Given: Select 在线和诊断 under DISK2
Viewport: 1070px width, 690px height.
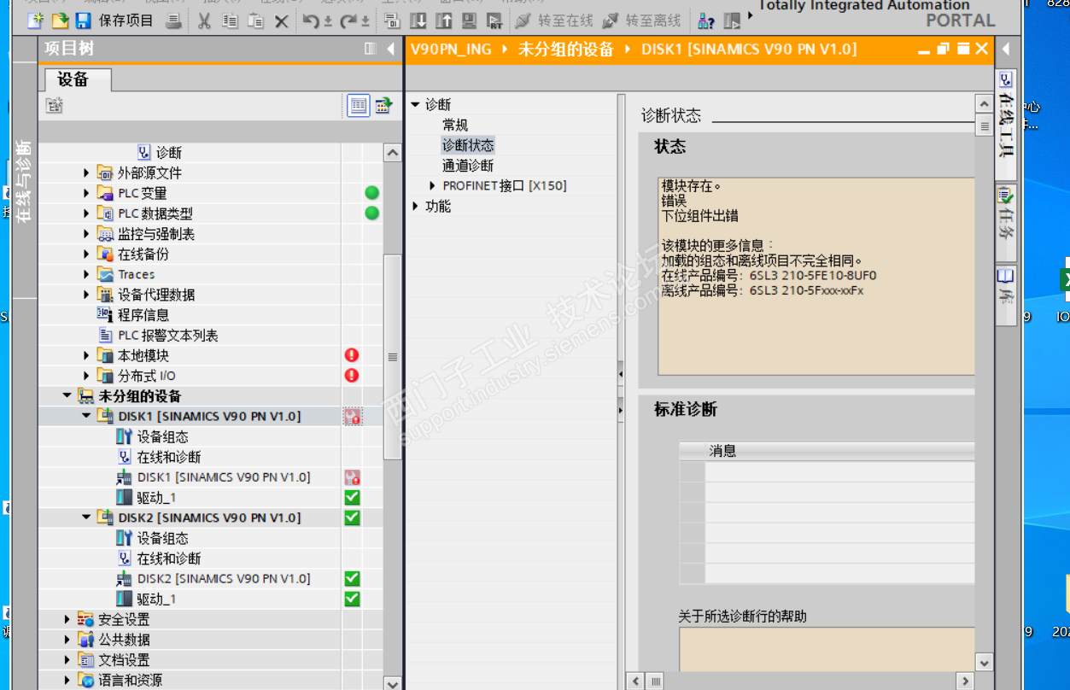Looking at the screenshot, I should coord(169,558).
